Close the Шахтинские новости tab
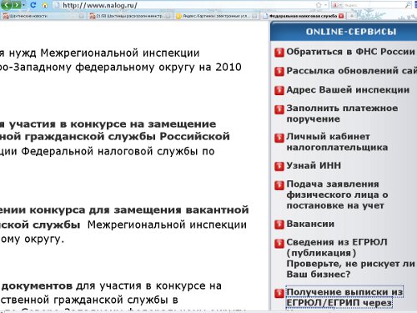The height and width of the screenshot is (313, 417). tap(81, 16)
